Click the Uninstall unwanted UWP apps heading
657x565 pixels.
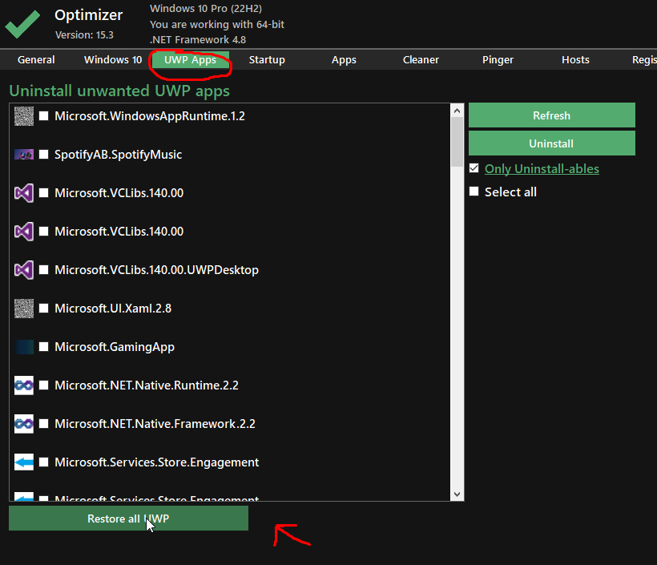click(x=119, y=91)
